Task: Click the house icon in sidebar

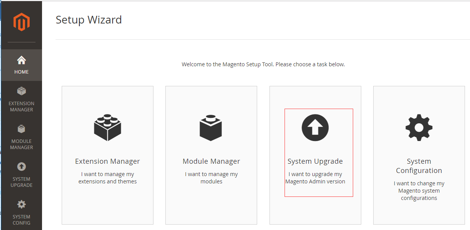Action: tap(22, 60)
